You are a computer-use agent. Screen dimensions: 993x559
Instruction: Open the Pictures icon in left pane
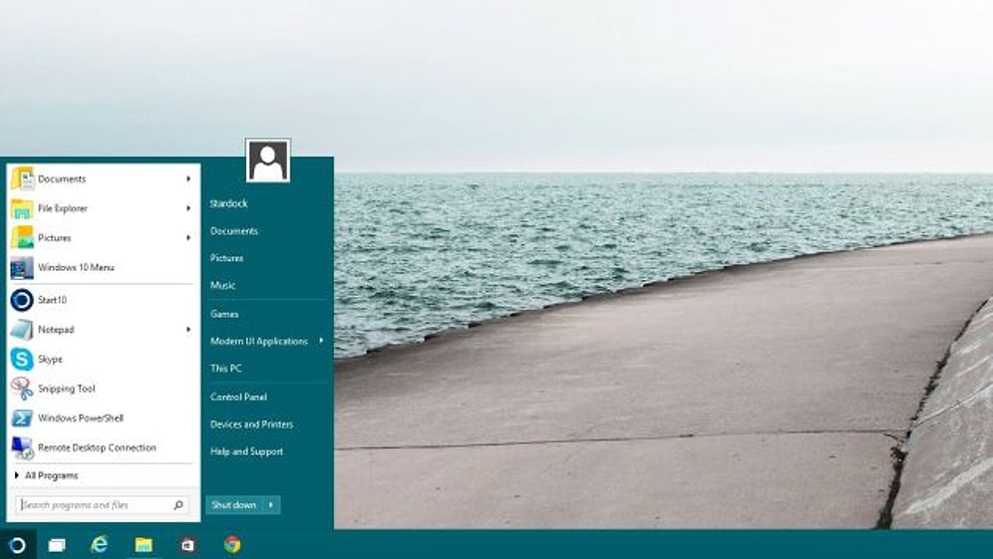[22, 237]
